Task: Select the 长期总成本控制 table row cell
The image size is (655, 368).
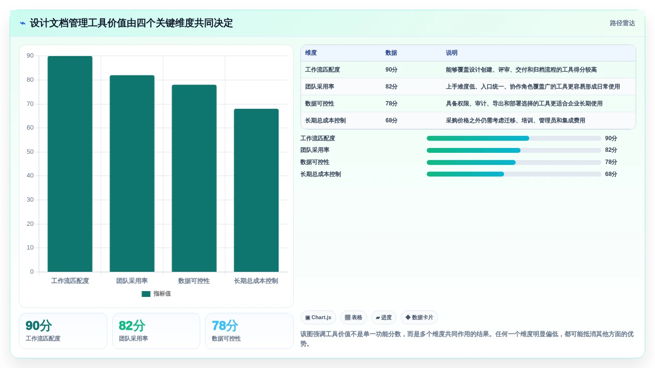Action: (326, 121)
